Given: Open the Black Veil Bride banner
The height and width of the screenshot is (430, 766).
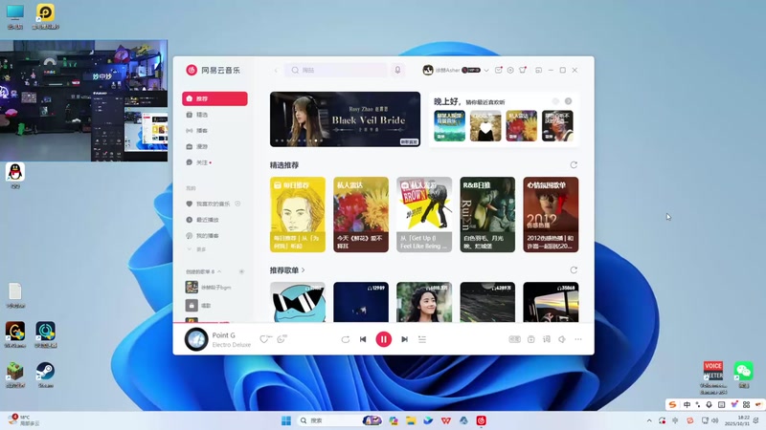Looking at the screenshot, I should click(x=345, y=118).
